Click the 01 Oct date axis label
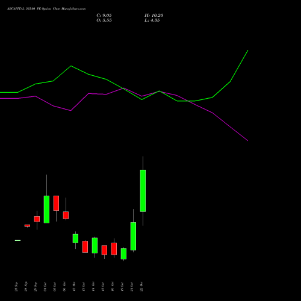This screenshot has width=301, height=301. [45, 287]
